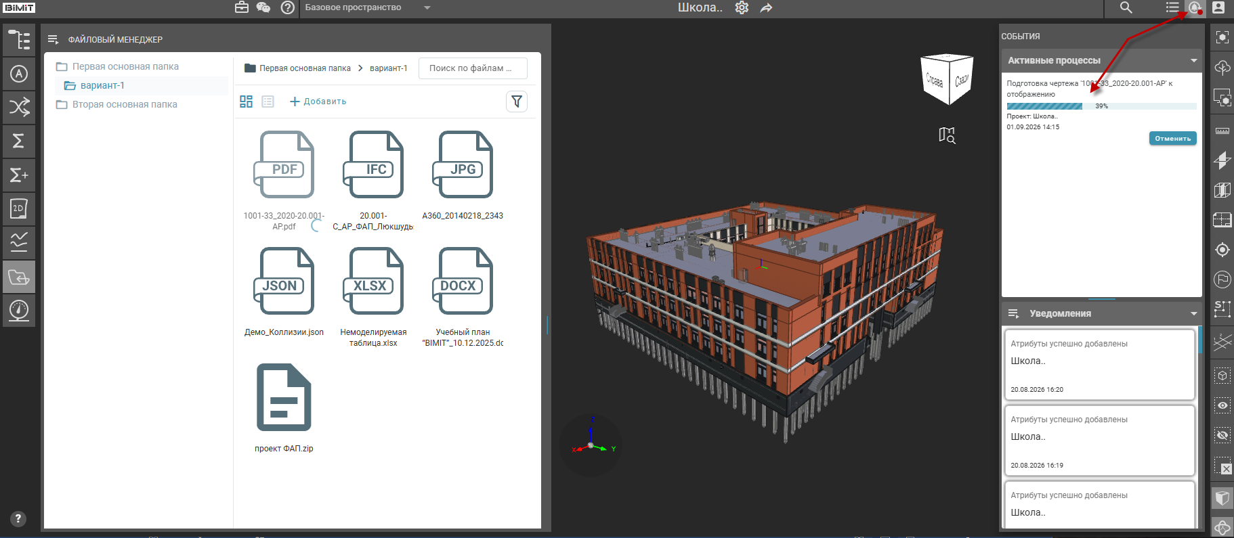
Task: Click the drawing preparation progress bar
Action: tap(1101, 106)
